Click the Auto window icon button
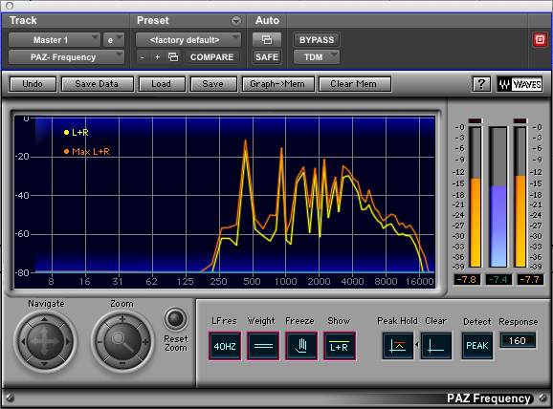Viewport: 553px width, 409px height. pos(267,40)
